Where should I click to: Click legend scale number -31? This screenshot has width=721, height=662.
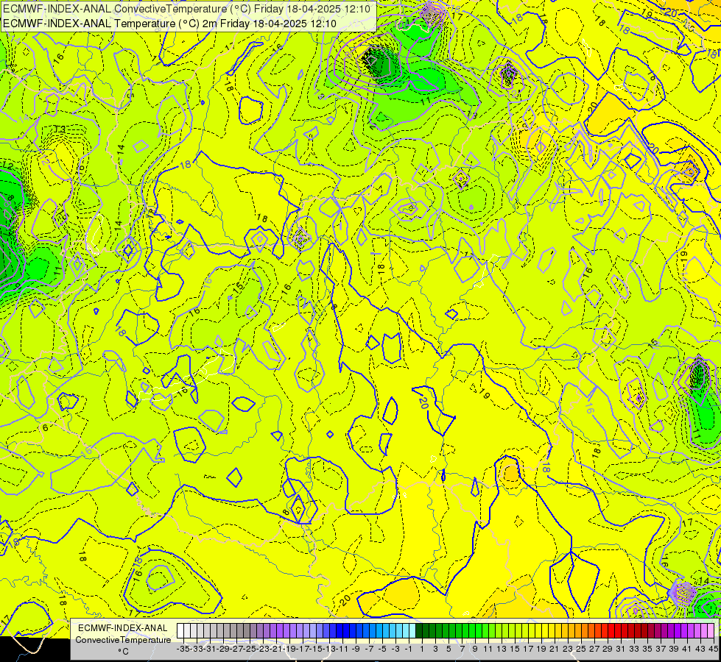210,649
